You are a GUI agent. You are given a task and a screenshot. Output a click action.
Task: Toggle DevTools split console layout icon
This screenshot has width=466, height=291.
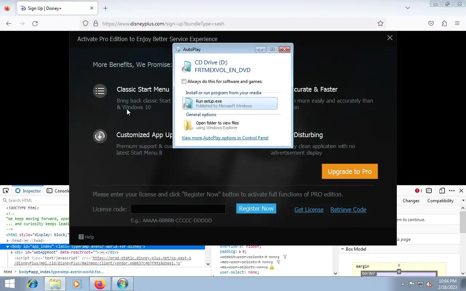click(x=429, y=191)
